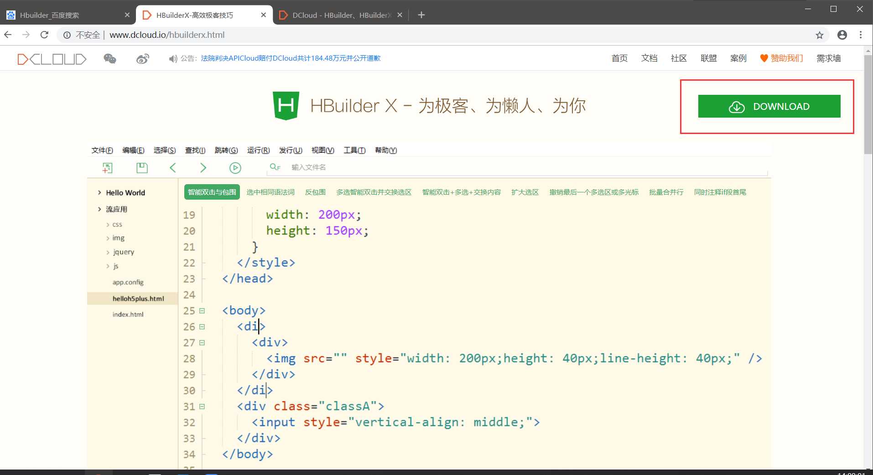Open the 帮助(Y) menu

pos(386,150)
